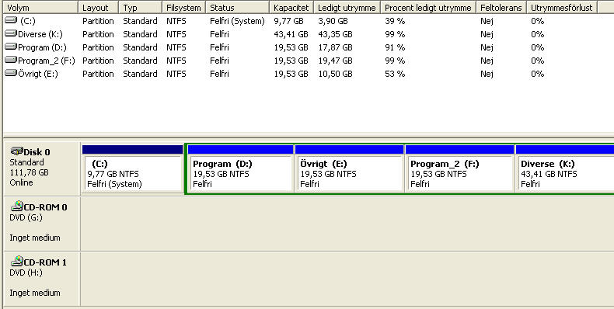Sort by Procent ledigt utrymme header
Screen dimensions: 614x309
428,8
